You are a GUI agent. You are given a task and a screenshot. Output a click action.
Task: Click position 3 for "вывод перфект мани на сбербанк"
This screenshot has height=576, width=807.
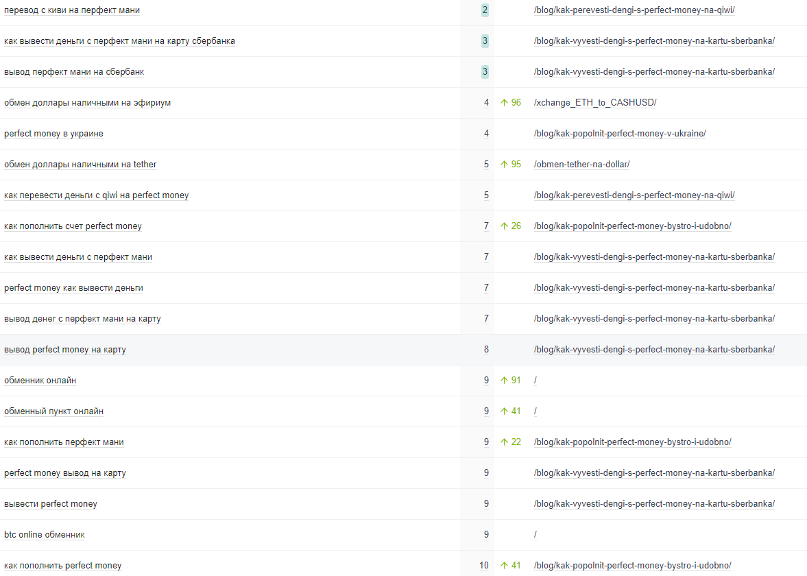(x=485, y=72)
